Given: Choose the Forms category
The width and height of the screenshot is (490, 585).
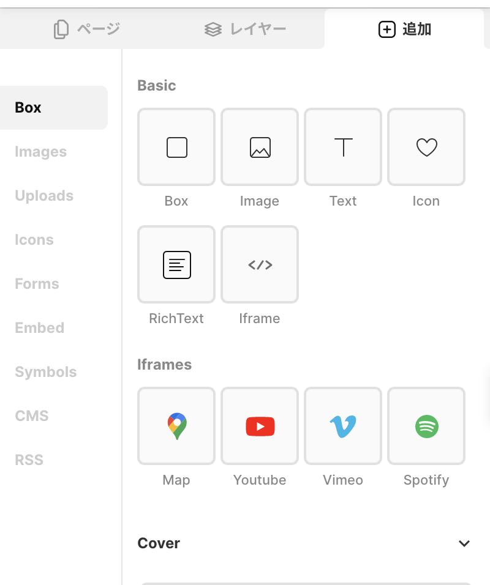Looking at the screenshot, I should [x=37, y=284].
